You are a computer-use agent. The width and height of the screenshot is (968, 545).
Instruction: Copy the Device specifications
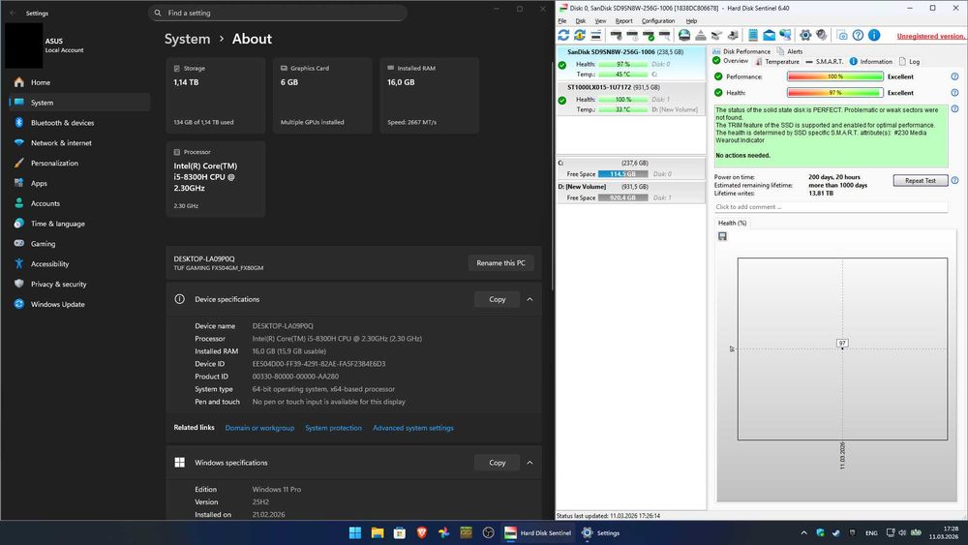(497, 299)
